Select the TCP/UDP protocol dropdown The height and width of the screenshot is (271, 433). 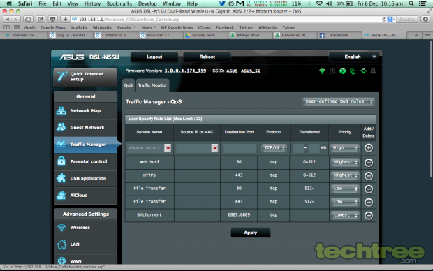(x=274, y=148)
